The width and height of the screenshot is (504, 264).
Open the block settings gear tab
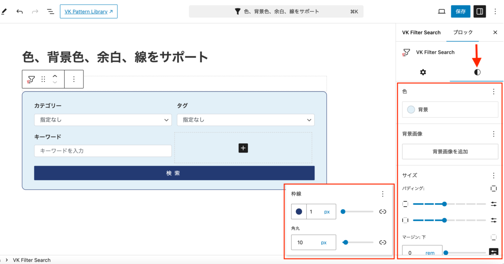click(423, 72)
